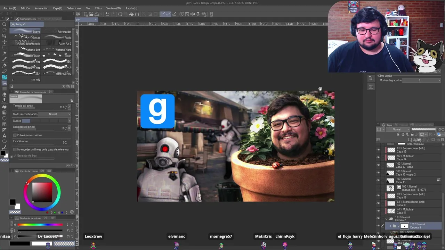Screen dimensions: 445x250
Task: Choose the Suave airbrush sub tool
Action: (x=25, y=31)
